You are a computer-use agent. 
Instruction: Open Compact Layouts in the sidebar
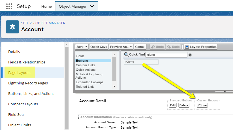(23, 104)
